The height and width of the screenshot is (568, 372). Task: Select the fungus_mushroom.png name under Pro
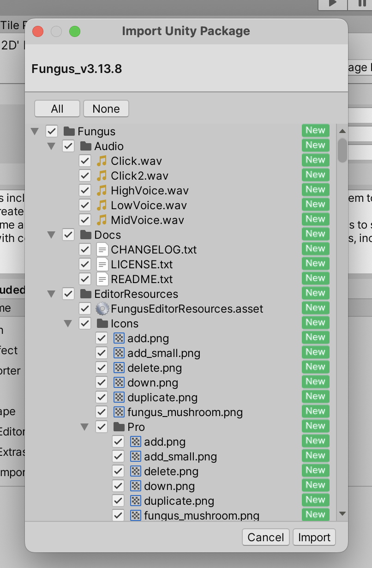pos(202,516)
